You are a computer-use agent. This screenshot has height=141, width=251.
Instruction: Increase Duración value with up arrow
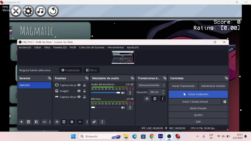(163, 91)
